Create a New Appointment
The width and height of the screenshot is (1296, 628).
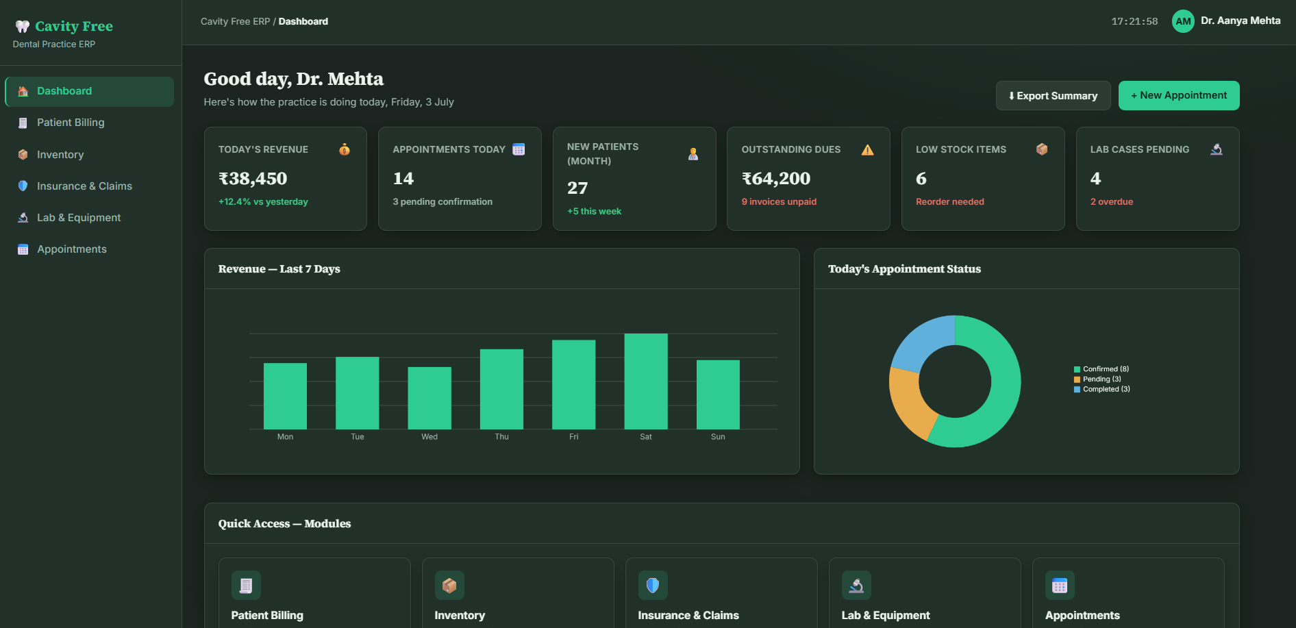click(x=1179, y=96)
